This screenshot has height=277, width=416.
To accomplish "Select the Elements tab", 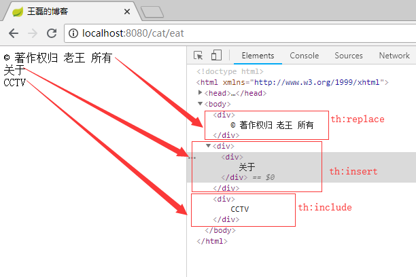I will click(258, 56).
